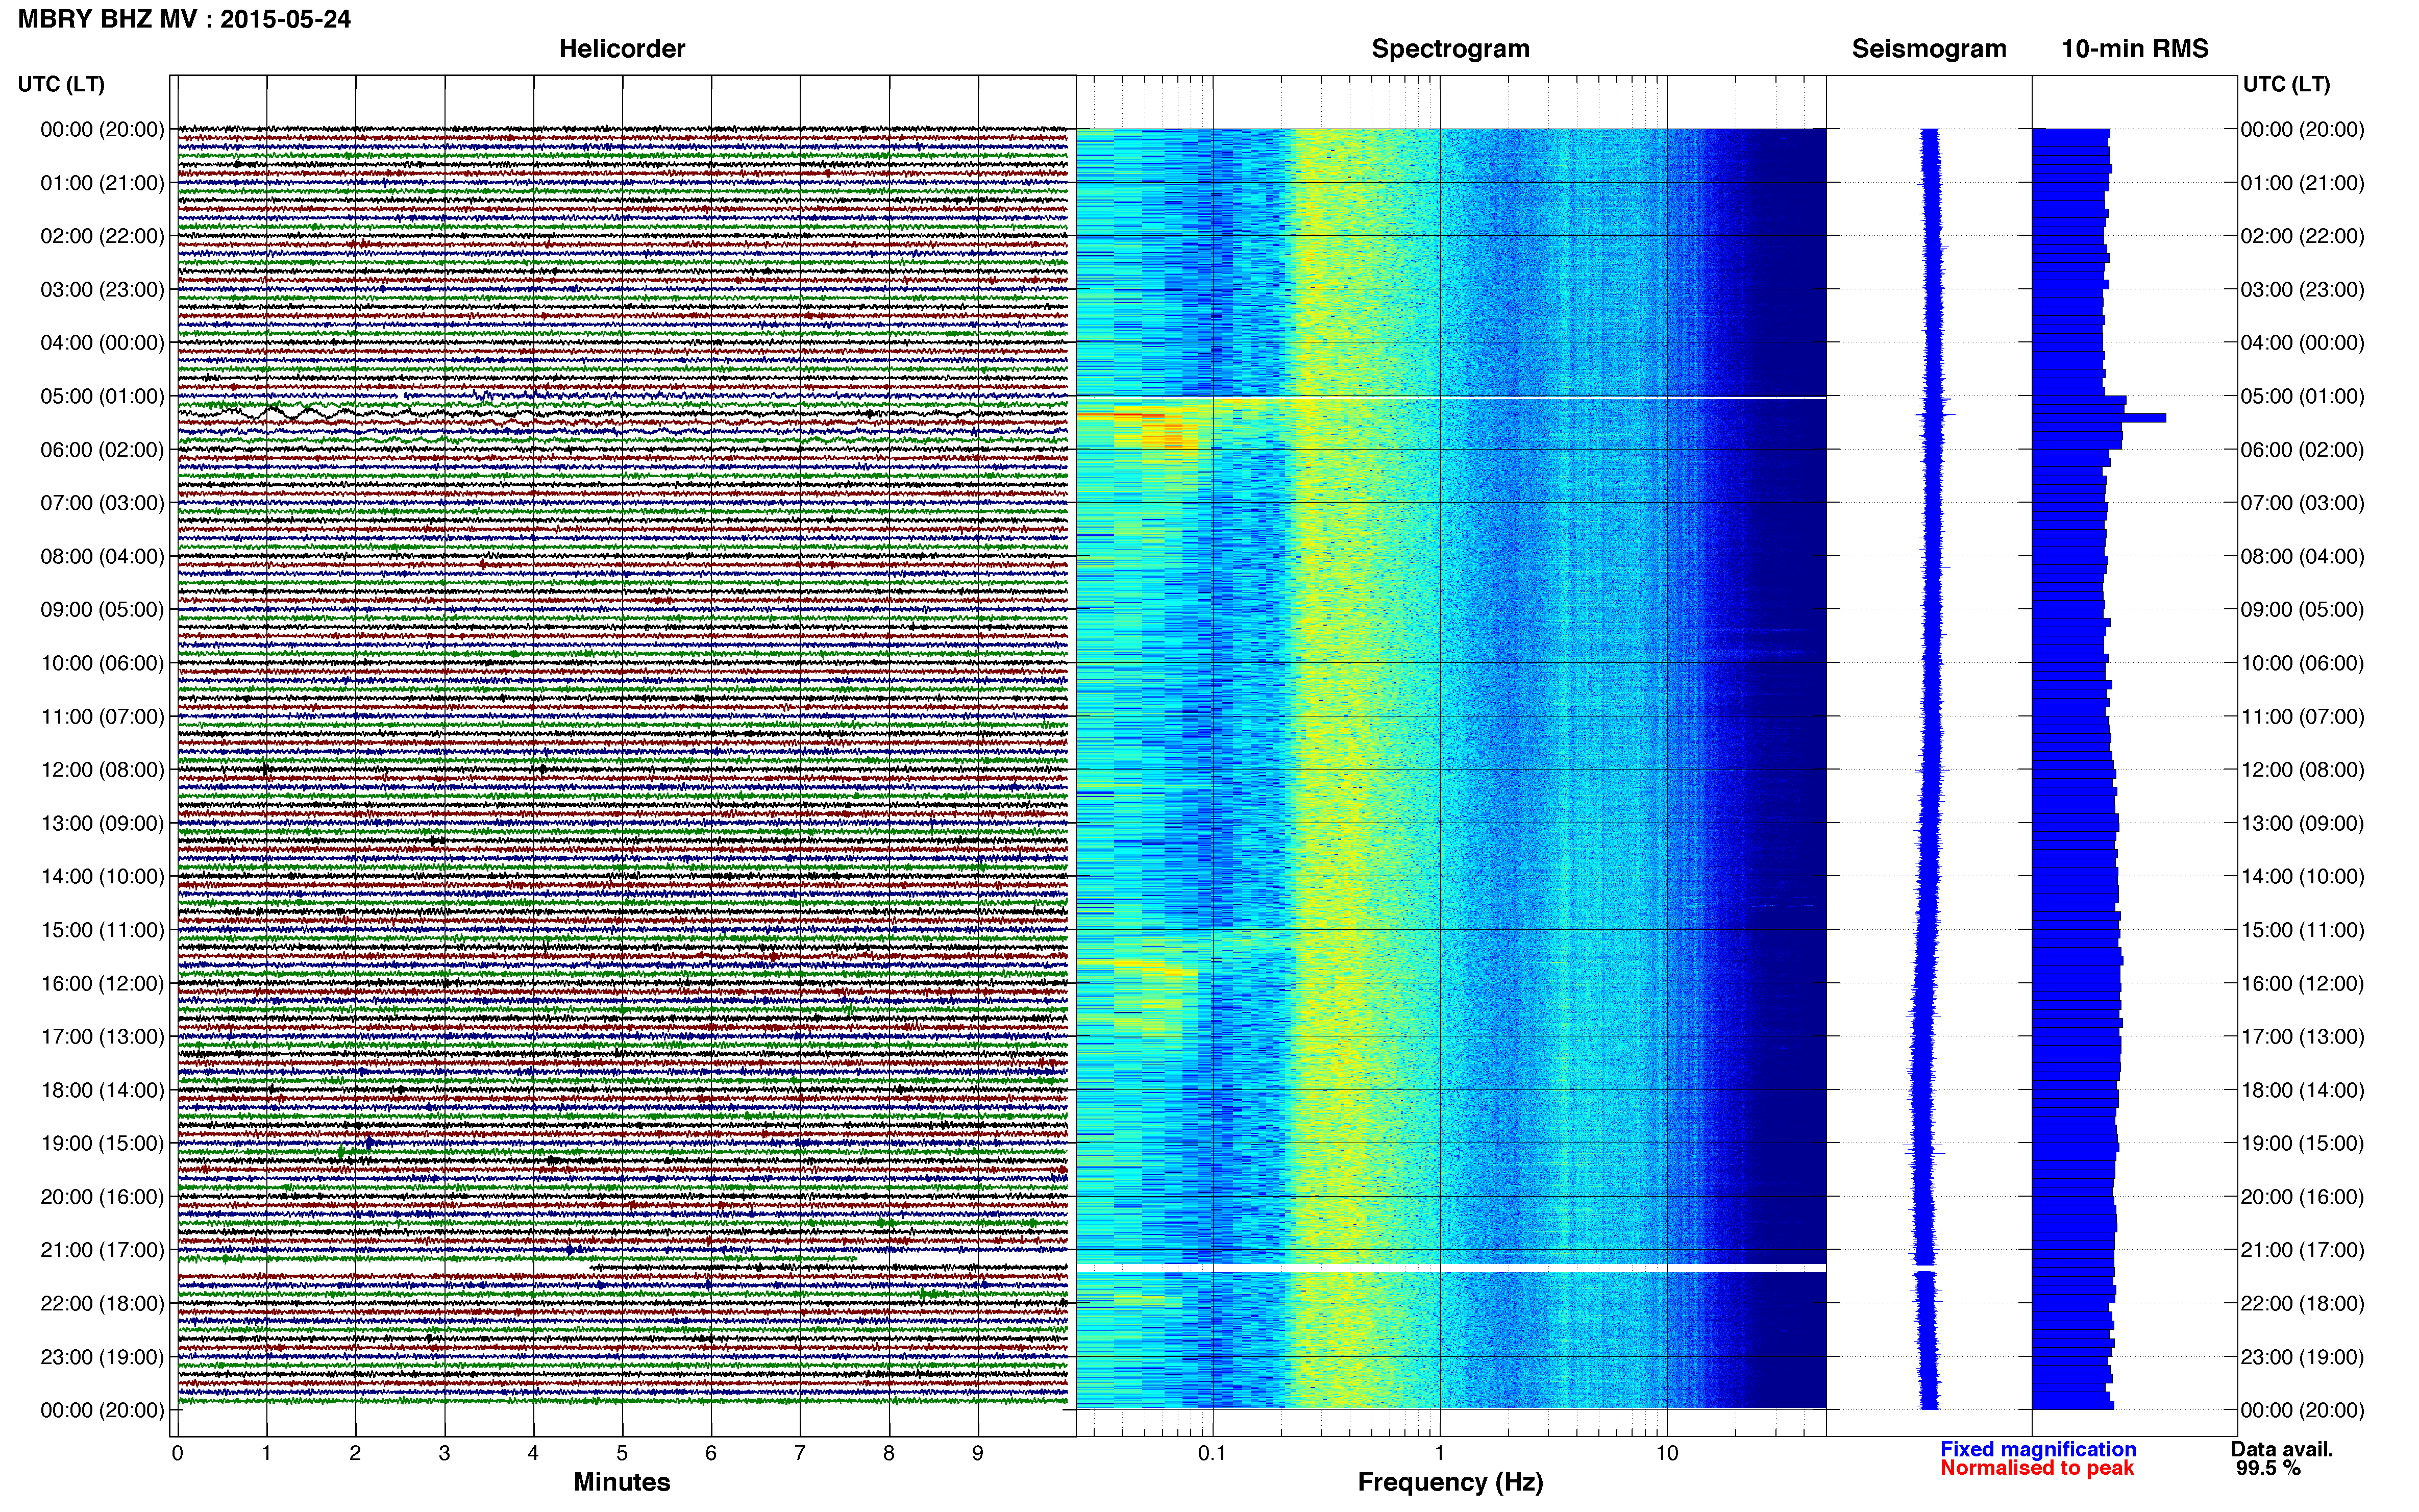Click '05:00 (01:00)' on the left time axis
The height and width of the screenshot is (1512, 2419).
pos(102,396)
